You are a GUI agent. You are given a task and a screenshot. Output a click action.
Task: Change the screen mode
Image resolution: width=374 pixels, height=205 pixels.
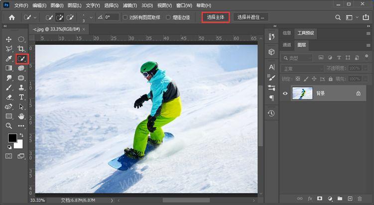point(21,156)
